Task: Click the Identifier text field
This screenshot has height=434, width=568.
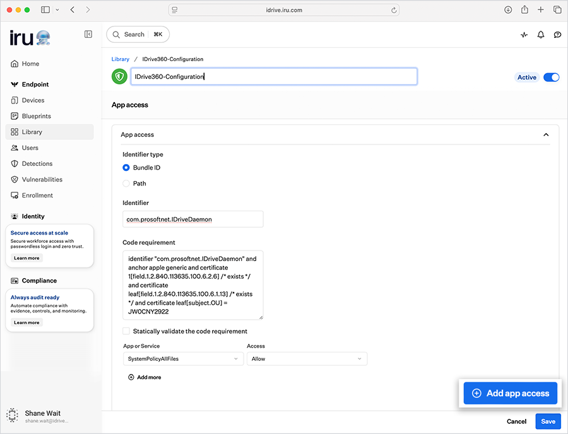Action: [x=192, y=220]
